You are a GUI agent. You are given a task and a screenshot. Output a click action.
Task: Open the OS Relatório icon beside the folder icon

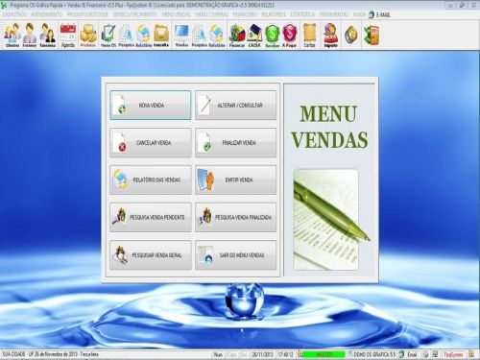tap(143, 36)
